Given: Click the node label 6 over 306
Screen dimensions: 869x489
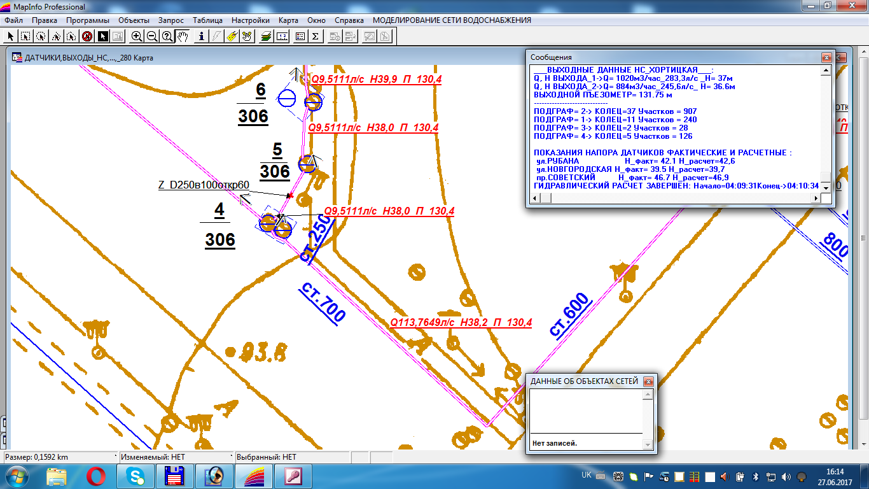Looking at the screenshot, I should point(253,103).
